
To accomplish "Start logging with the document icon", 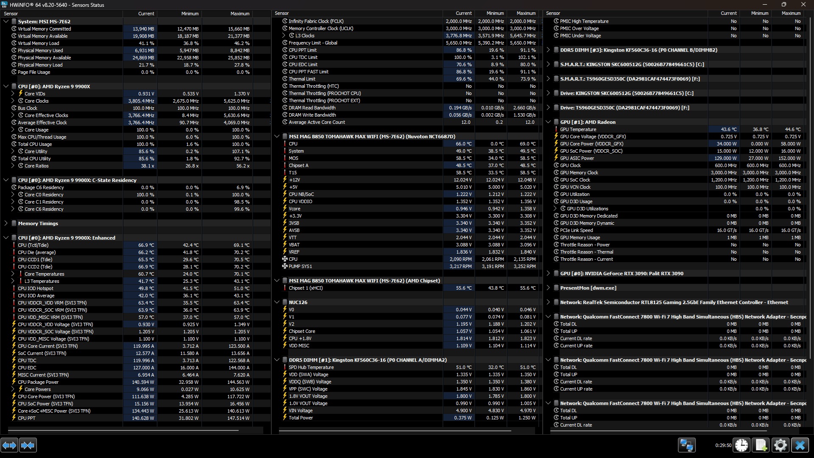I will click(x=761, y=445).
